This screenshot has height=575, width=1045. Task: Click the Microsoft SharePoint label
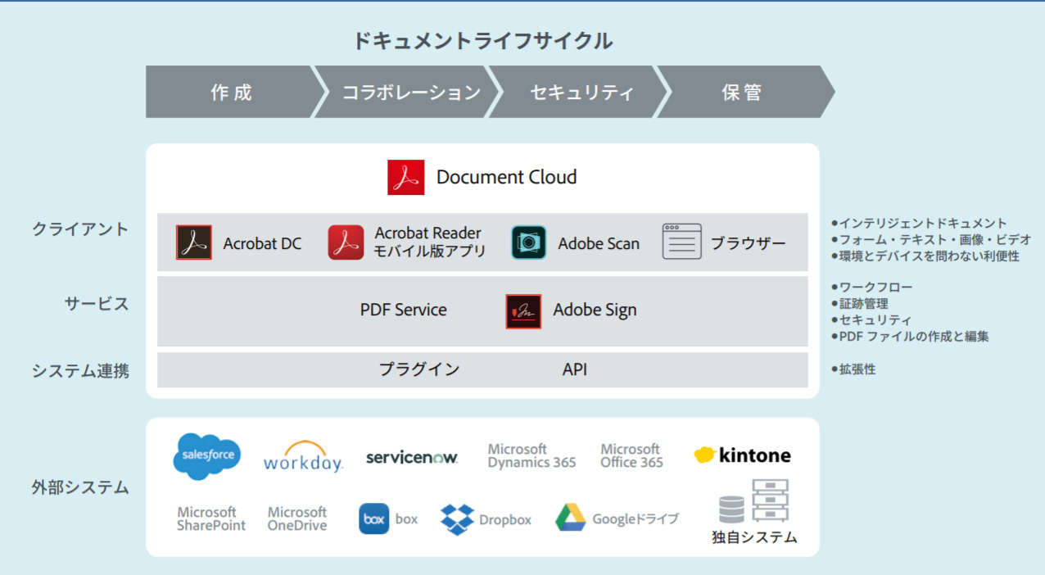coord(211,518)
